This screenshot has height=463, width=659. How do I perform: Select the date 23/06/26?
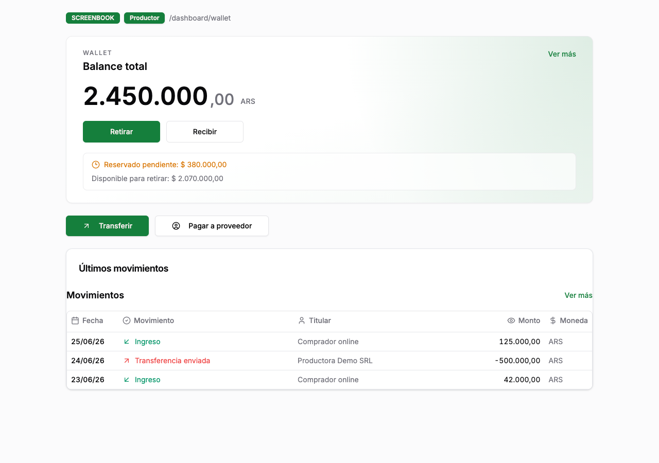(88, 380)
